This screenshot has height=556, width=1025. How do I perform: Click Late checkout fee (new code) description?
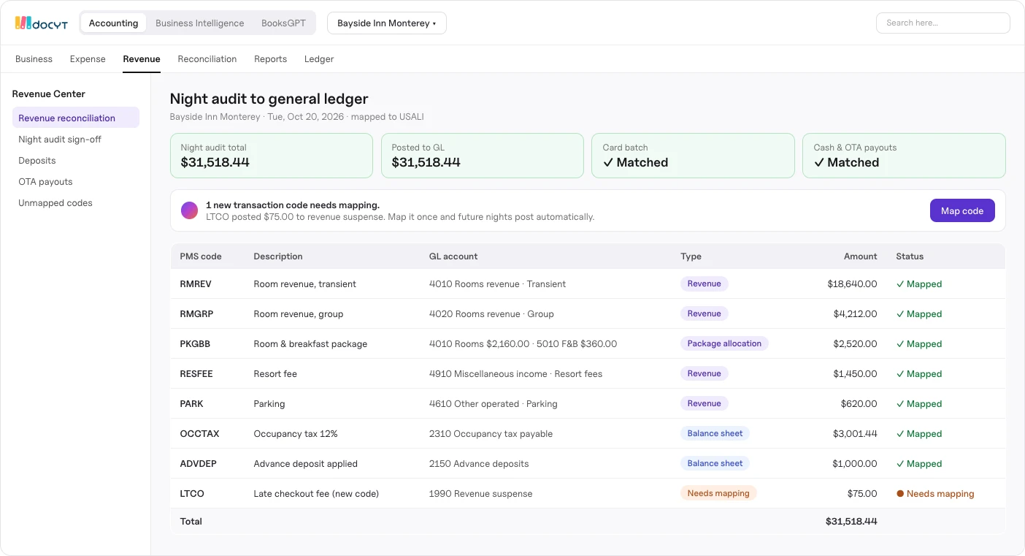coord(316,493)
